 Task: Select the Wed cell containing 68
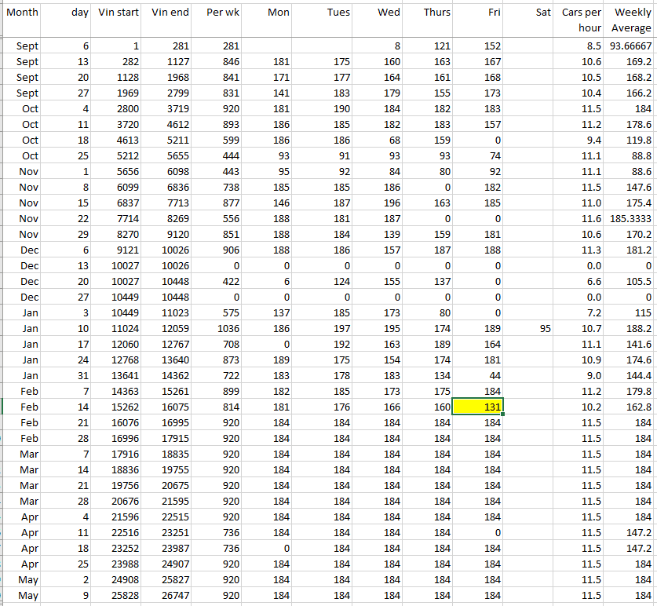coord(377,140)
